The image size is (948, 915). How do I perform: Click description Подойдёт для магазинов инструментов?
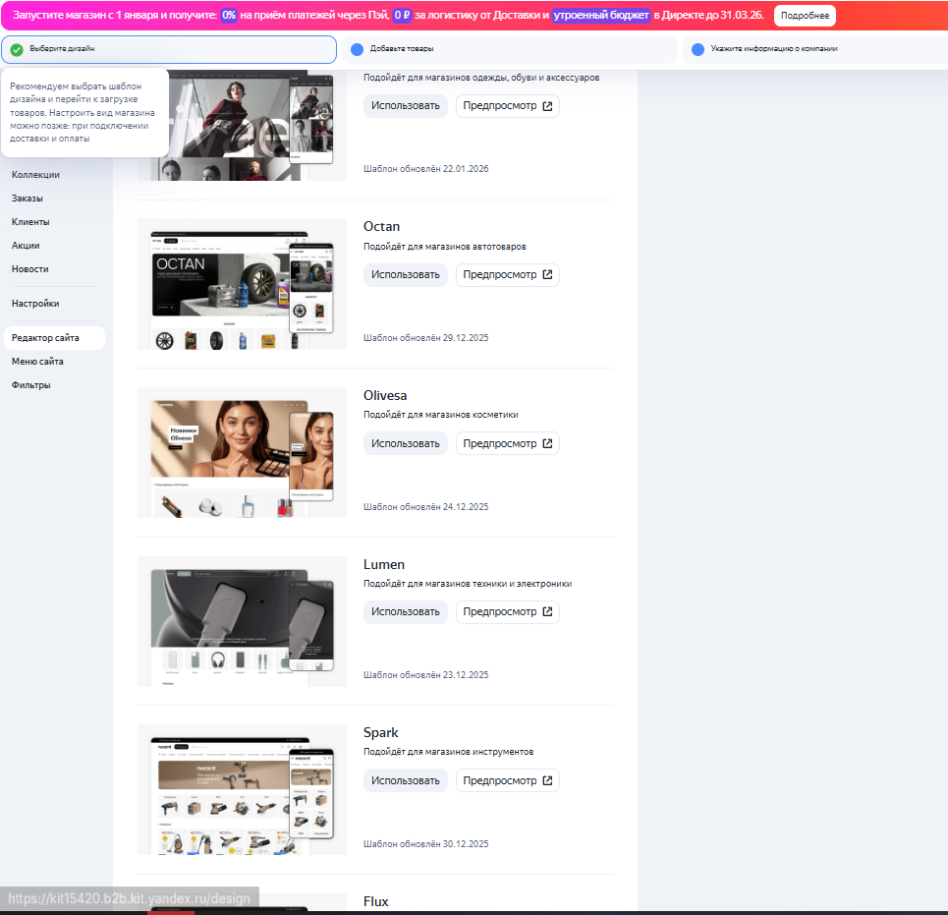pos(449,752)
